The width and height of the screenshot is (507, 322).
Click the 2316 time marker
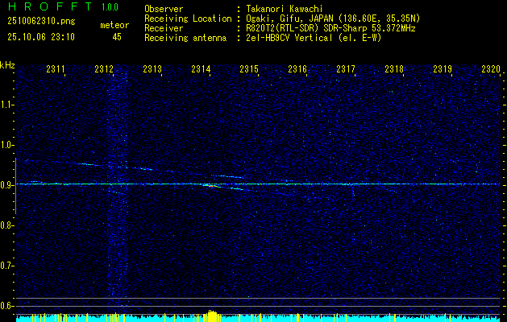tap(297, 69)
